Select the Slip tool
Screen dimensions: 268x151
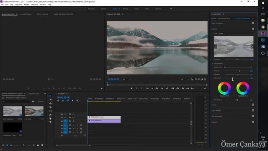pyautogui.click(x=50, y=111)
